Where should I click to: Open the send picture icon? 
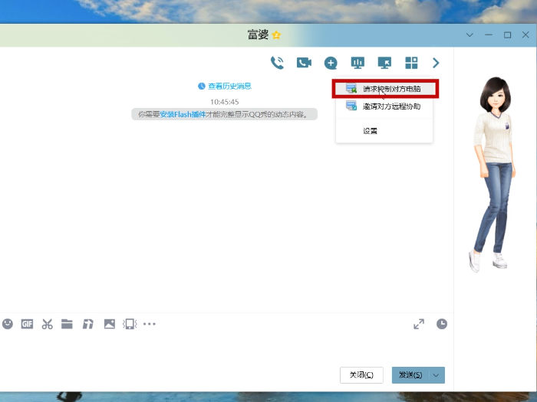[110, 324]
